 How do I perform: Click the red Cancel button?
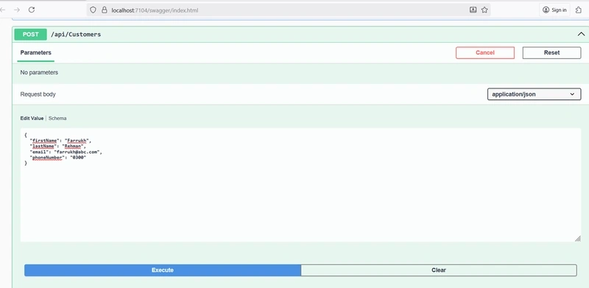pos(485,52)
